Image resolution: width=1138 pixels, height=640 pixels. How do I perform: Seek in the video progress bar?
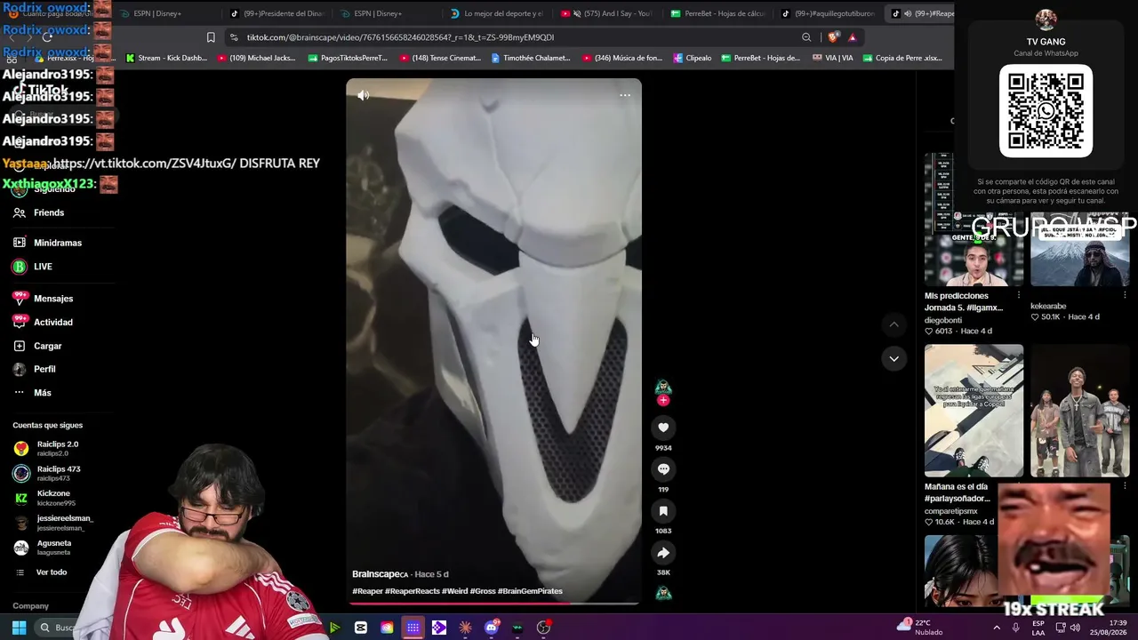tap(493, 604)
